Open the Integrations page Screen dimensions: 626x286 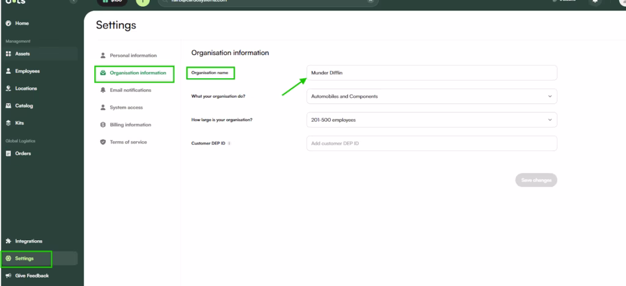28,241
